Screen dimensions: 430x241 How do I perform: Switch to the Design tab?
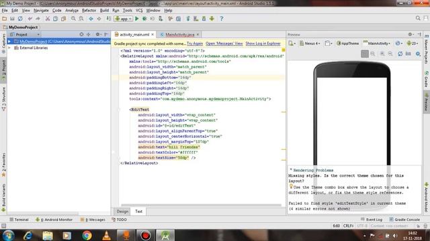(x=122, y=212)
